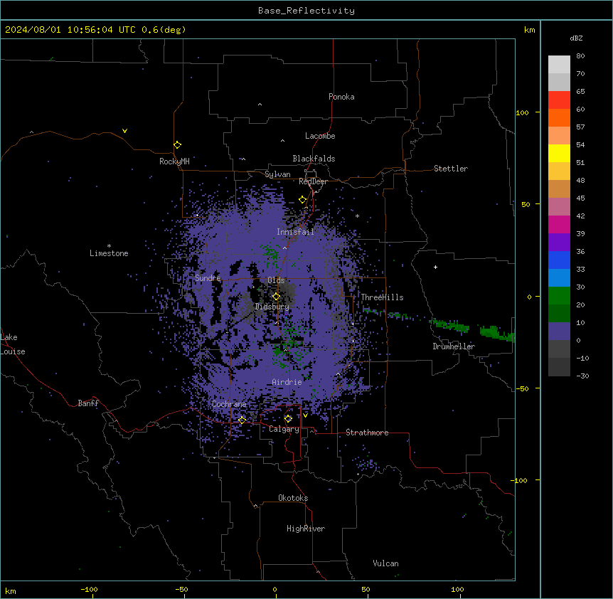
Task: Click the Limestone label
Action: tap(109, 253)
